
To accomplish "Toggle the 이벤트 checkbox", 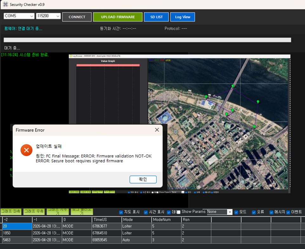I will (288, 212).
